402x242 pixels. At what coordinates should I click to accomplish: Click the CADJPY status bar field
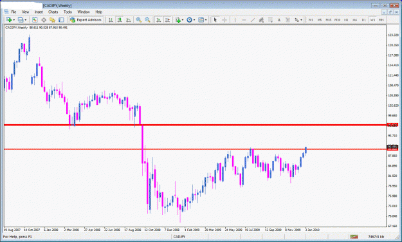click(190, 237)
